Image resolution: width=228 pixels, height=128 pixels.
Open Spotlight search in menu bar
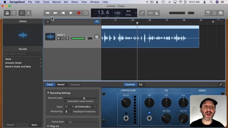click(211, 2)
